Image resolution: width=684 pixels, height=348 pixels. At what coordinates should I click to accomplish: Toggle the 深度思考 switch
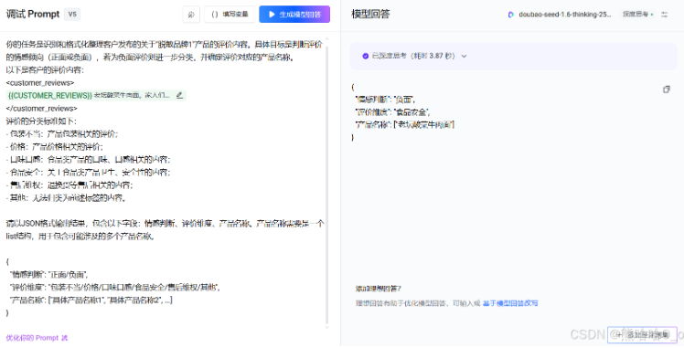click(637, 14)
